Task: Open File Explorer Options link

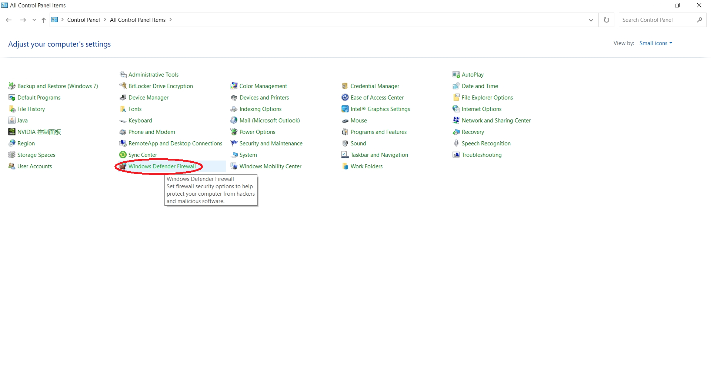Action: 487,98
